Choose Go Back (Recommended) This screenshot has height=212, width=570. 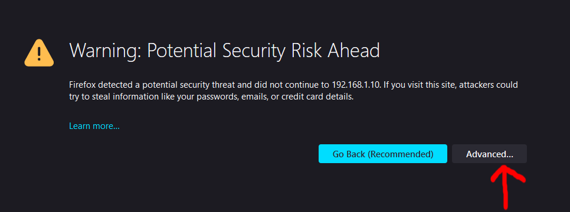coord(383,154)
